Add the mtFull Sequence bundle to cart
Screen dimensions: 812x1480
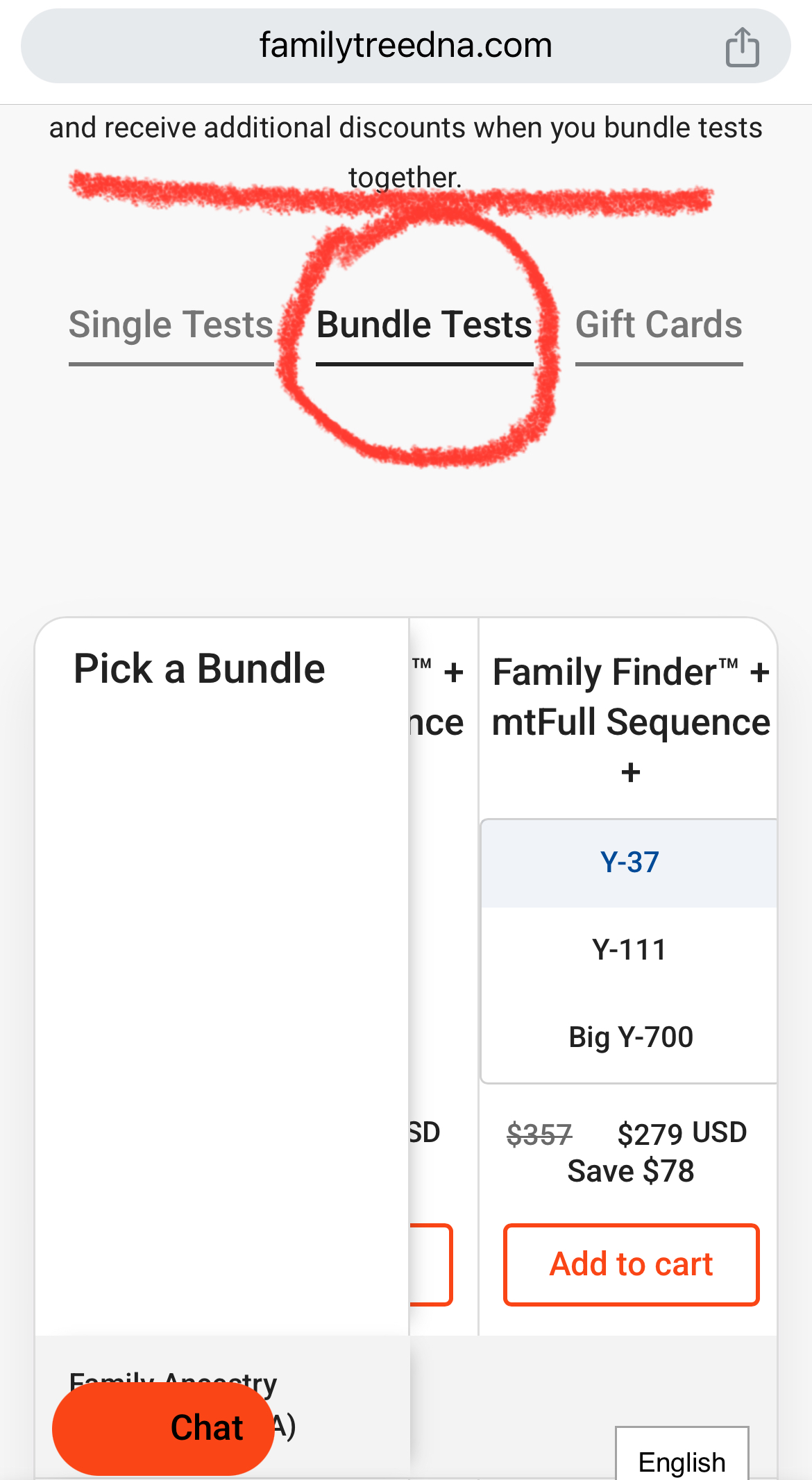[x=631, y=1264]
